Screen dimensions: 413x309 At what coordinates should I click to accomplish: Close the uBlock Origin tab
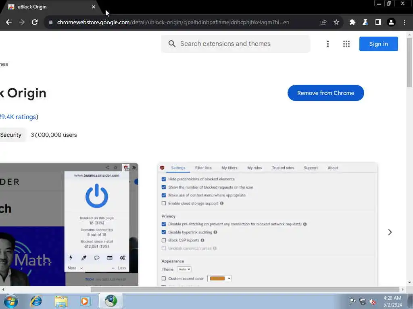tap(94, 7)
